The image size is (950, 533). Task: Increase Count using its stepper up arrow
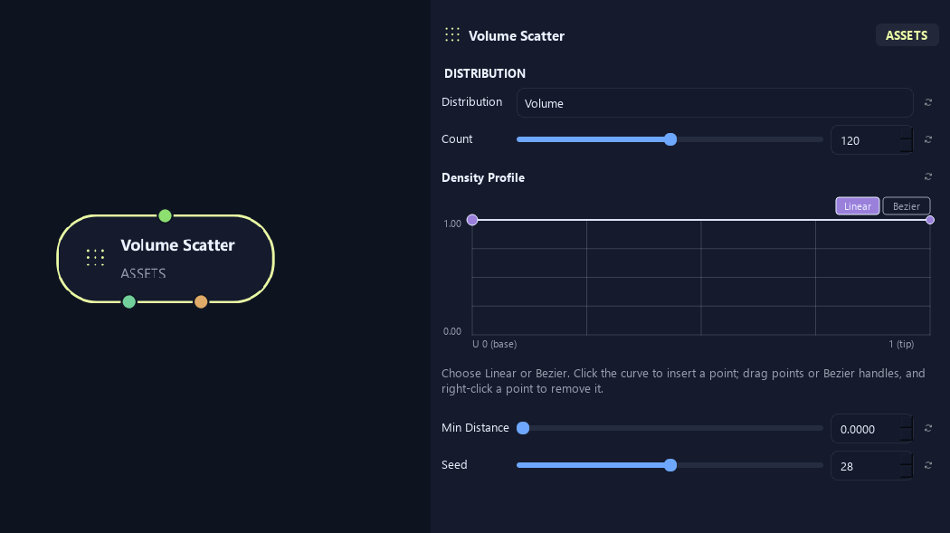point(907,133)
